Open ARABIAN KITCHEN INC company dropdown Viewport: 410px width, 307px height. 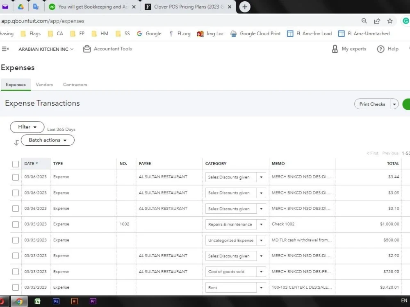point(46,49)
